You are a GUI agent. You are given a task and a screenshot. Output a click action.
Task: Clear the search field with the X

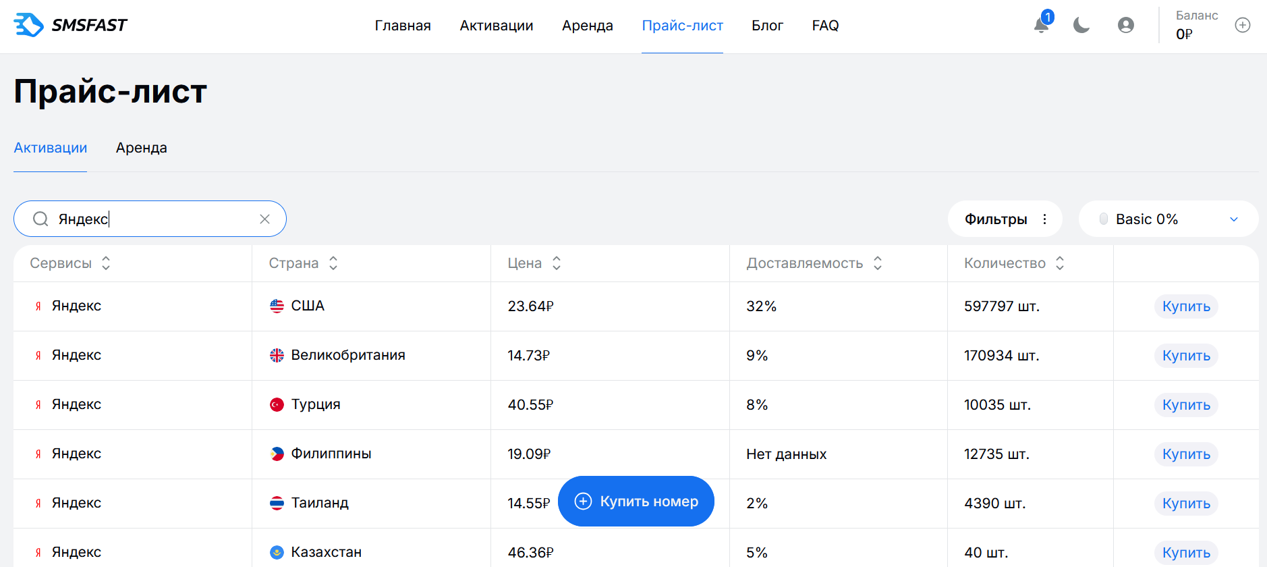(264, 219)
